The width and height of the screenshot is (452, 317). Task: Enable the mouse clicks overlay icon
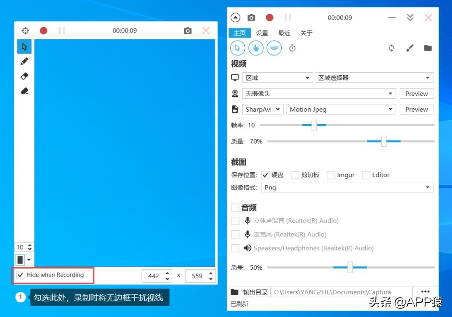coord(256,48)
